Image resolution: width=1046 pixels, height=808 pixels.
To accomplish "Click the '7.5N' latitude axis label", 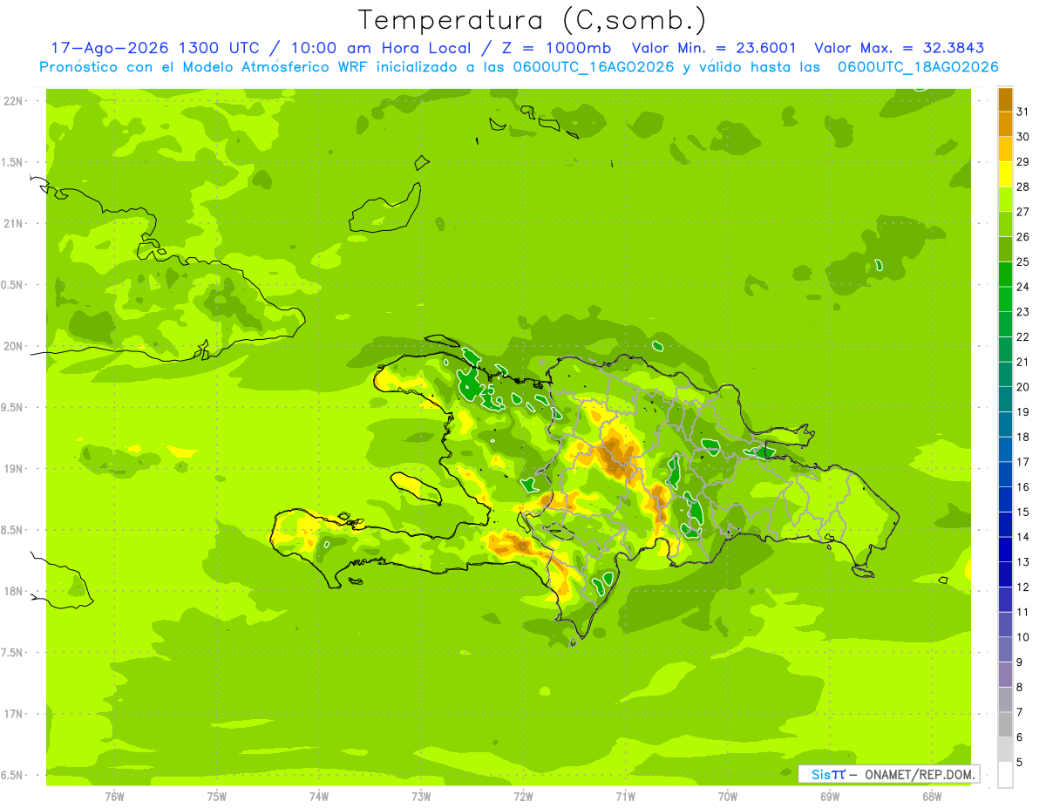I will pos(13,652).
